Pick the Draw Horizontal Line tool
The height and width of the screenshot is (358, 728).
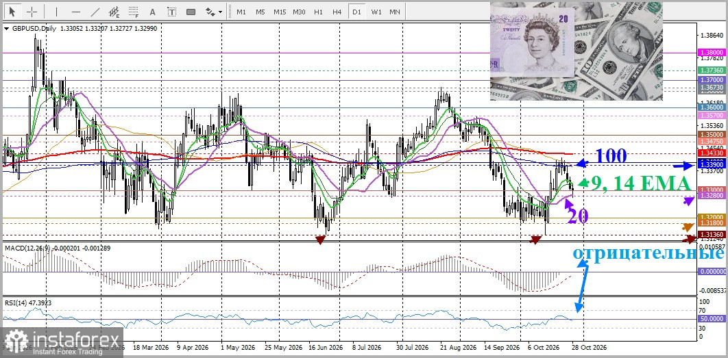[x=76, y=12]
